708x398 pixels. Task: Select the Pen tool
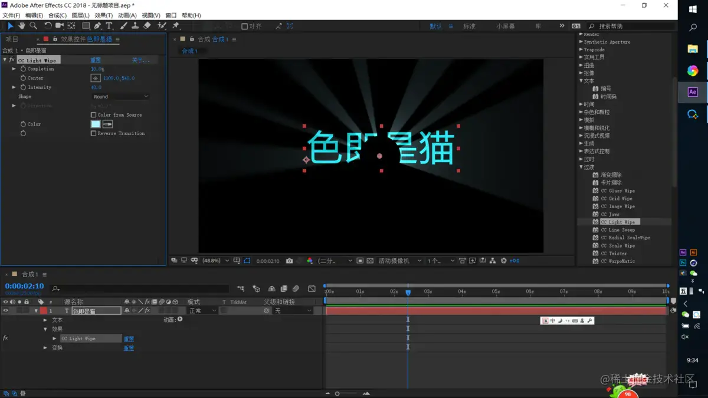pyautogui.click(x=98, y=26)
